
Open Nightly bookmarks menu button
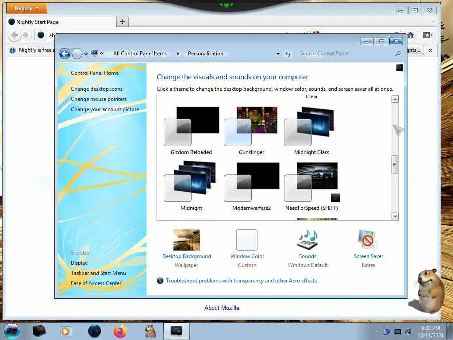click(428, 35)
